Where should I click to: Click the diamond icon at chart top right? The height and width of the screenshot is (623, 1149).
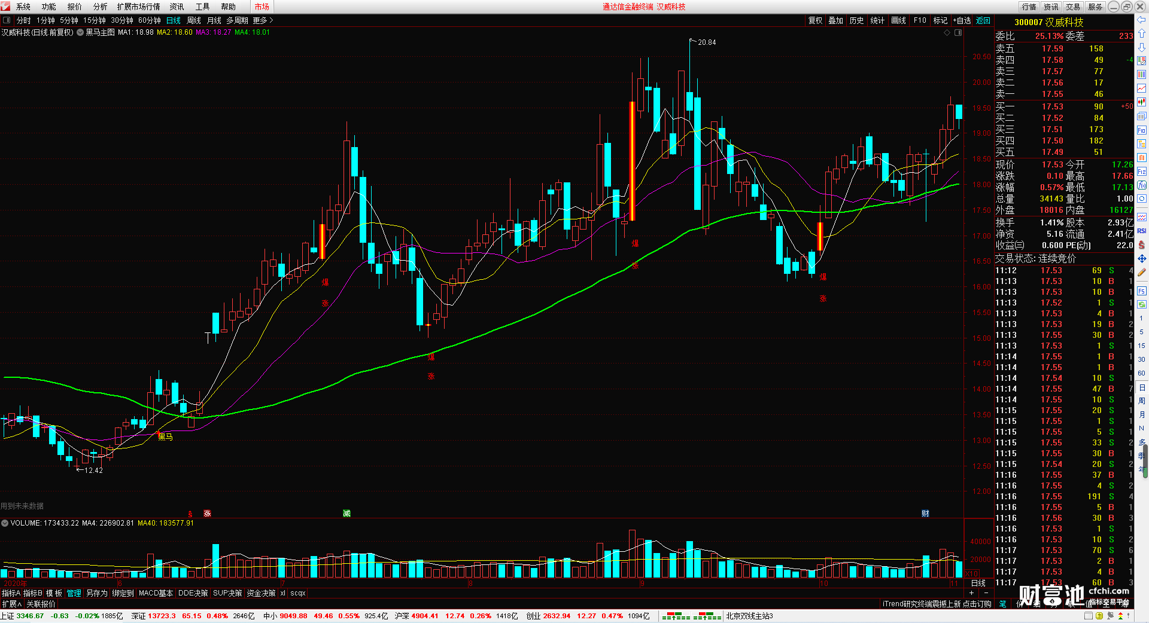[947, 33]
